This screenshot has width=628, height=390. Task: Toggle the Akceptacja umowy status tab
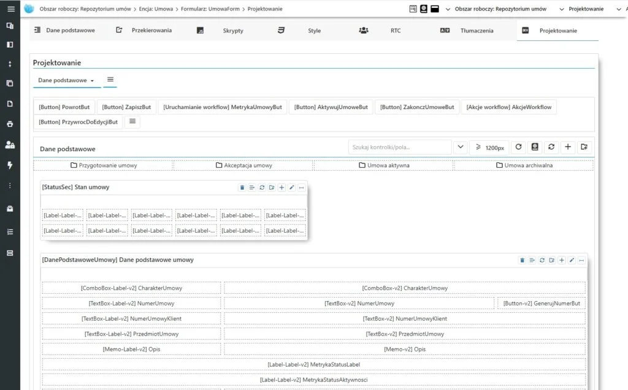(x=243, y=164)
